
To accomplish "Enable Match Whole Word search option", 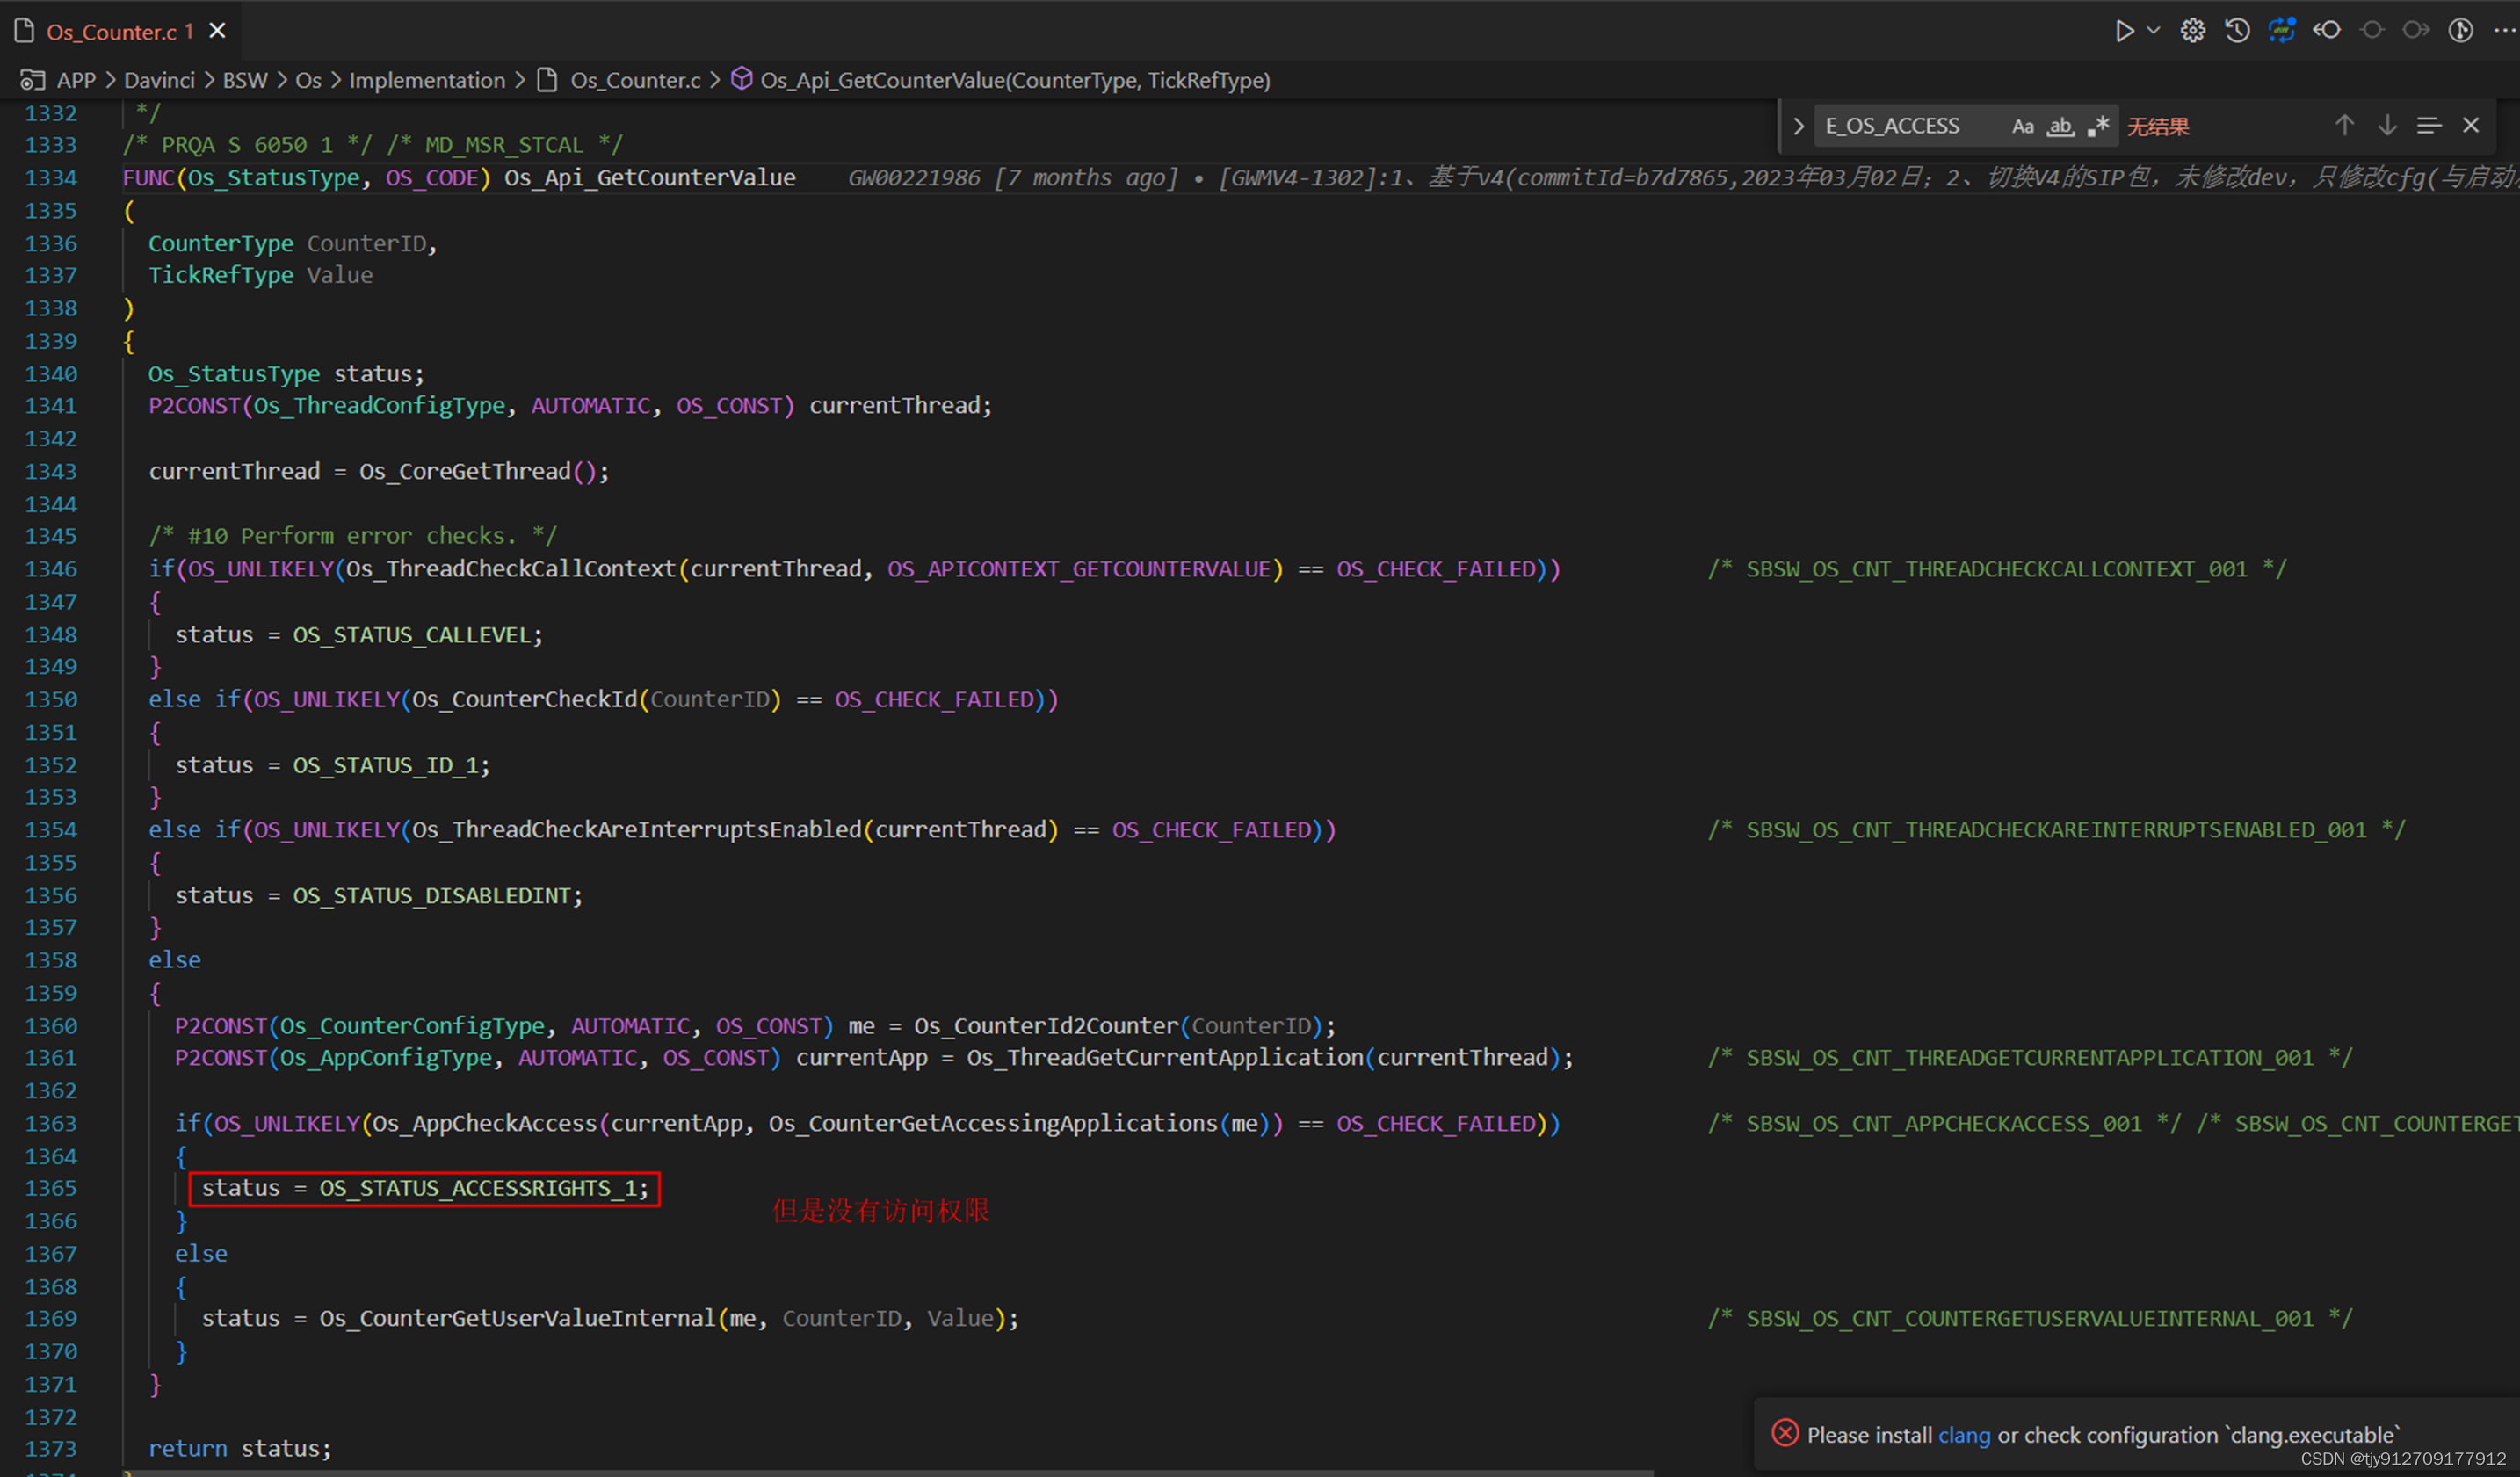I will pos(2061,126).
